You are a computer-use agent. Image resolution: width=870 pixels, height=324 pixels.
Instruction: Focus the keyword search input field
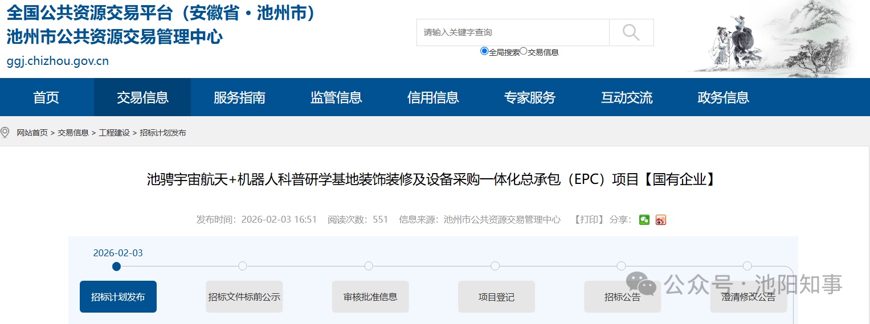pyautogui.click(x=513, y=32)
